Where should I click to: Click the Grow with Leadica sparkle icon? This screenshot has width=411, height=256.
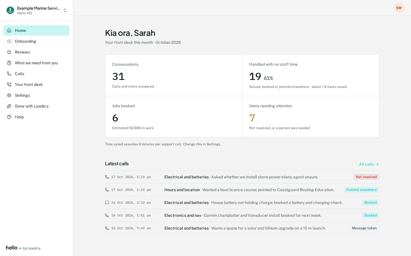(x=9, y=106)
